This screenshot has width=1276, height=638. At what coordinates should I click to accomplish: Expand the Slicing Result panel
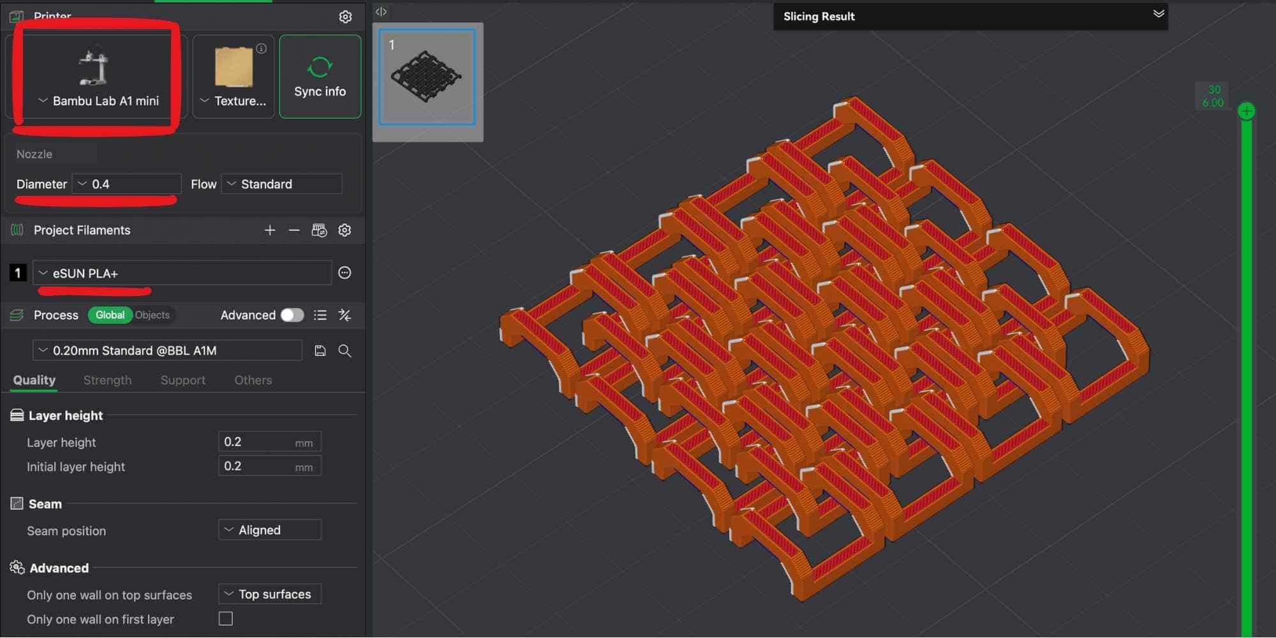coord(1159,14)
